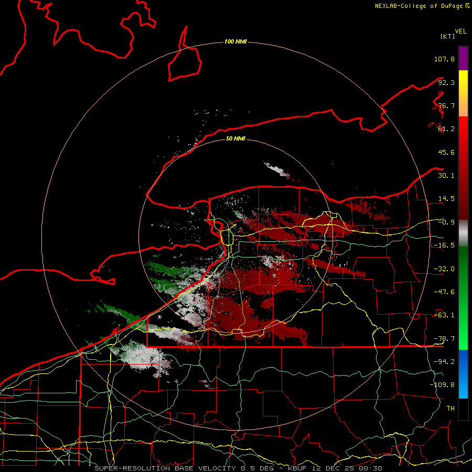This screenshot has width=472, height=472.
Task: Click the yellow segment of the color bar
Action: (463, 93)
